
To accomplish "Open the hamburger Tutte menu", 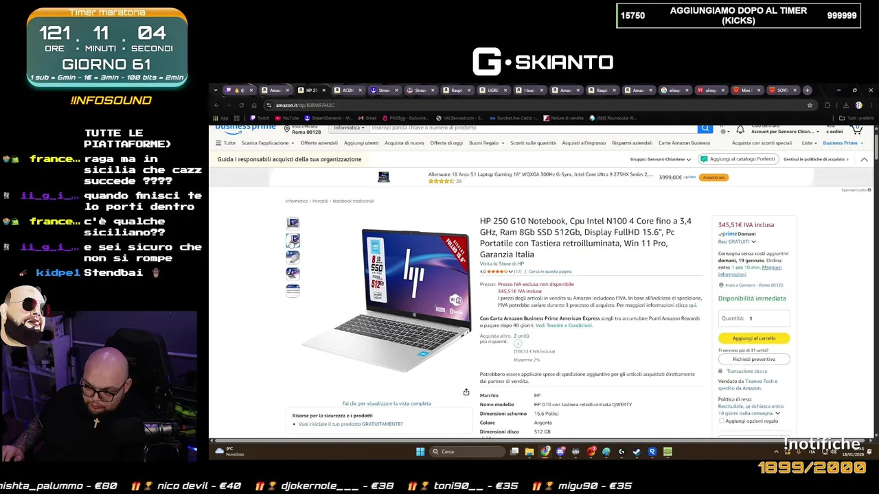I will pyautogui.click(x=225, y=143).
